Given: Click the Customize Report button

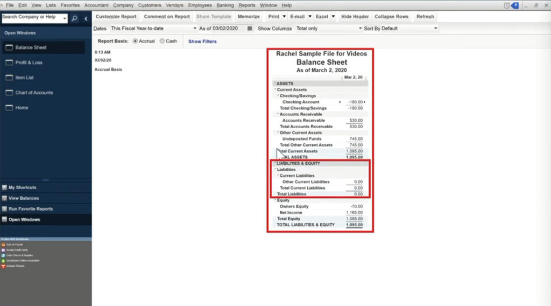Looking at the screenshot, I should coord(116,17).
